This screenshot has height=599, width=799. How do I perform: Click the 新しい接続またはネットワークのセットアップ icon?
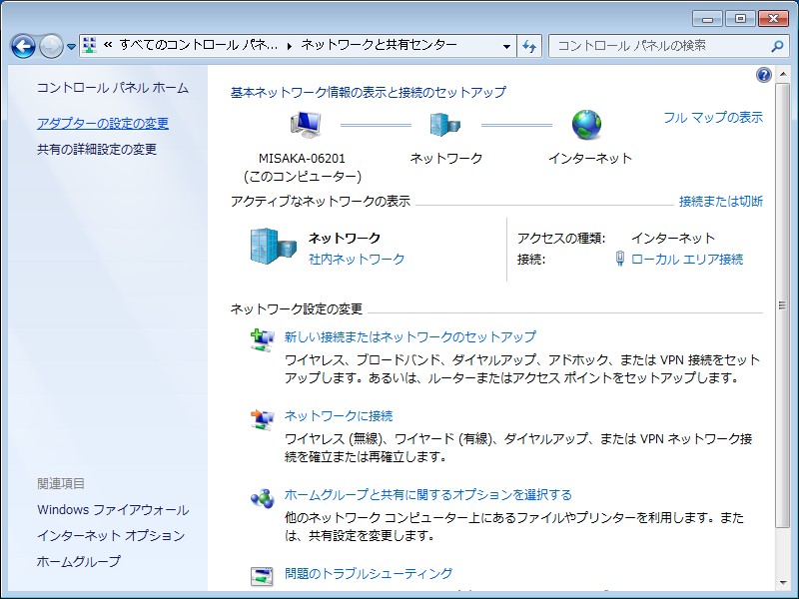(x=262, y=338)
